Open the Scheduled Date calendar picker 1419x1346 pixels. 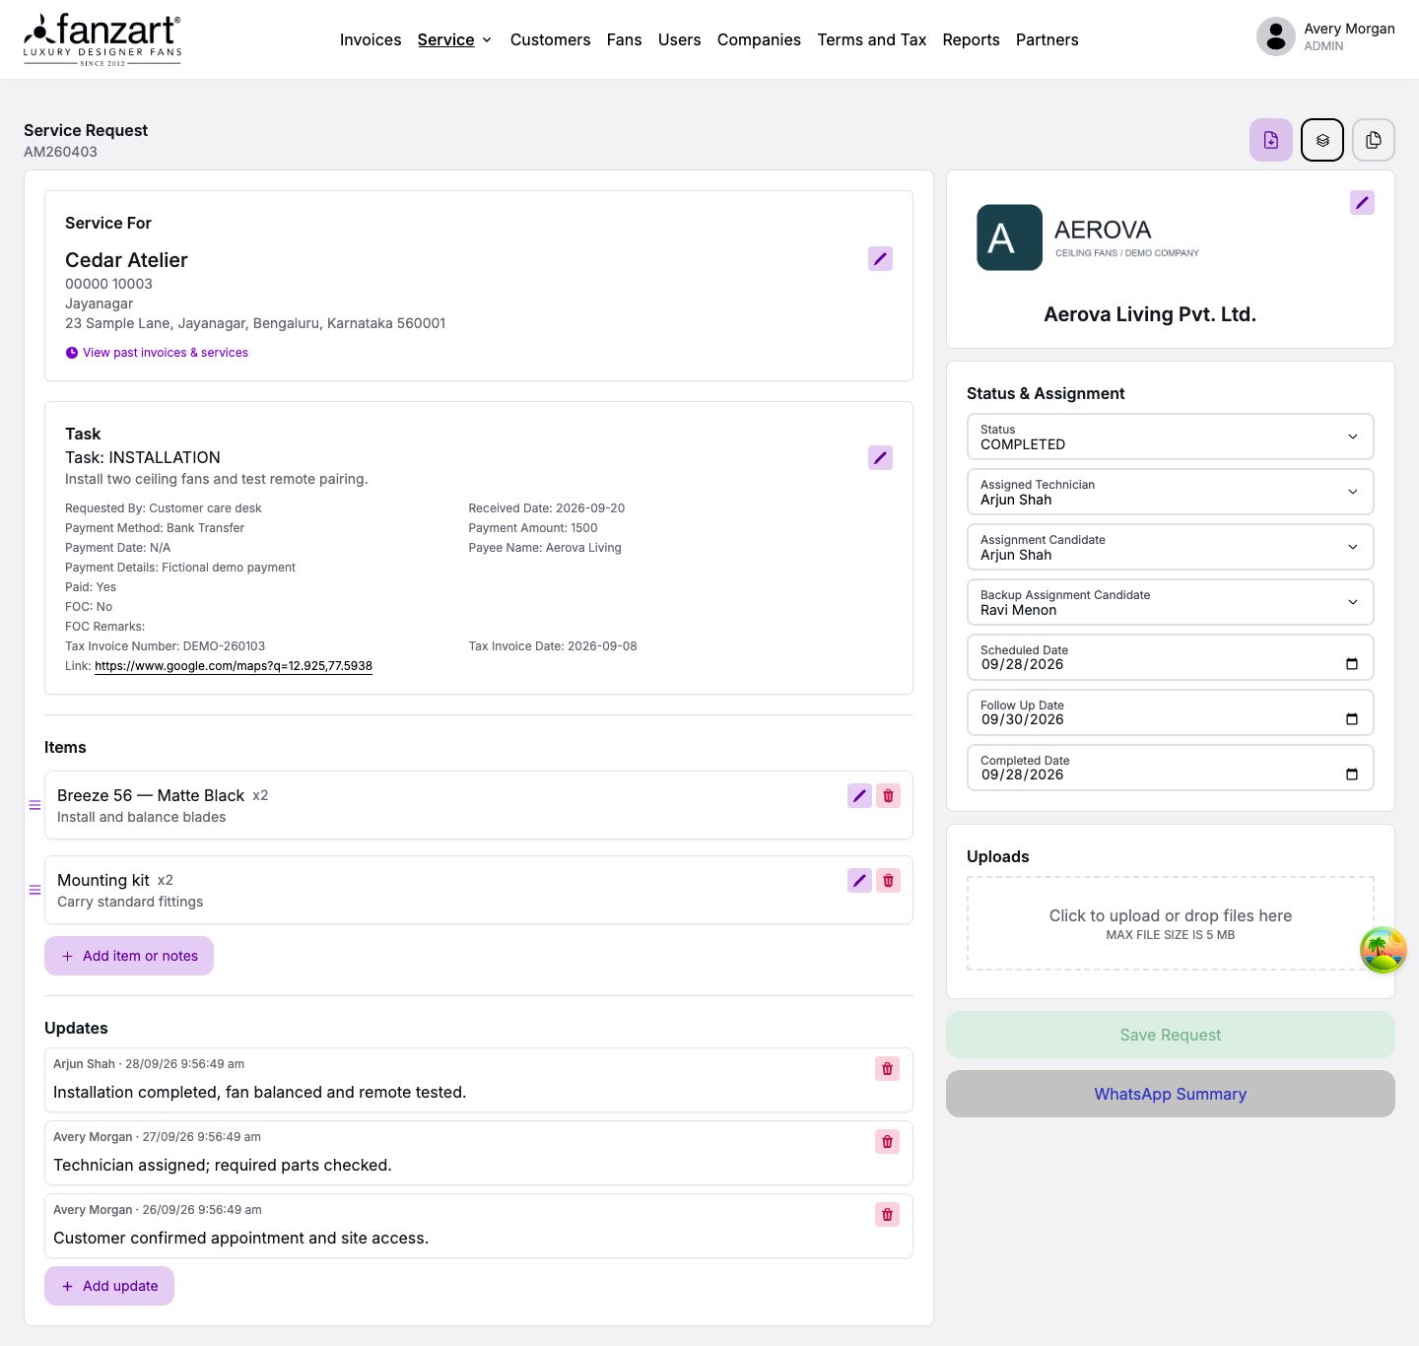tap(1352, 664)
